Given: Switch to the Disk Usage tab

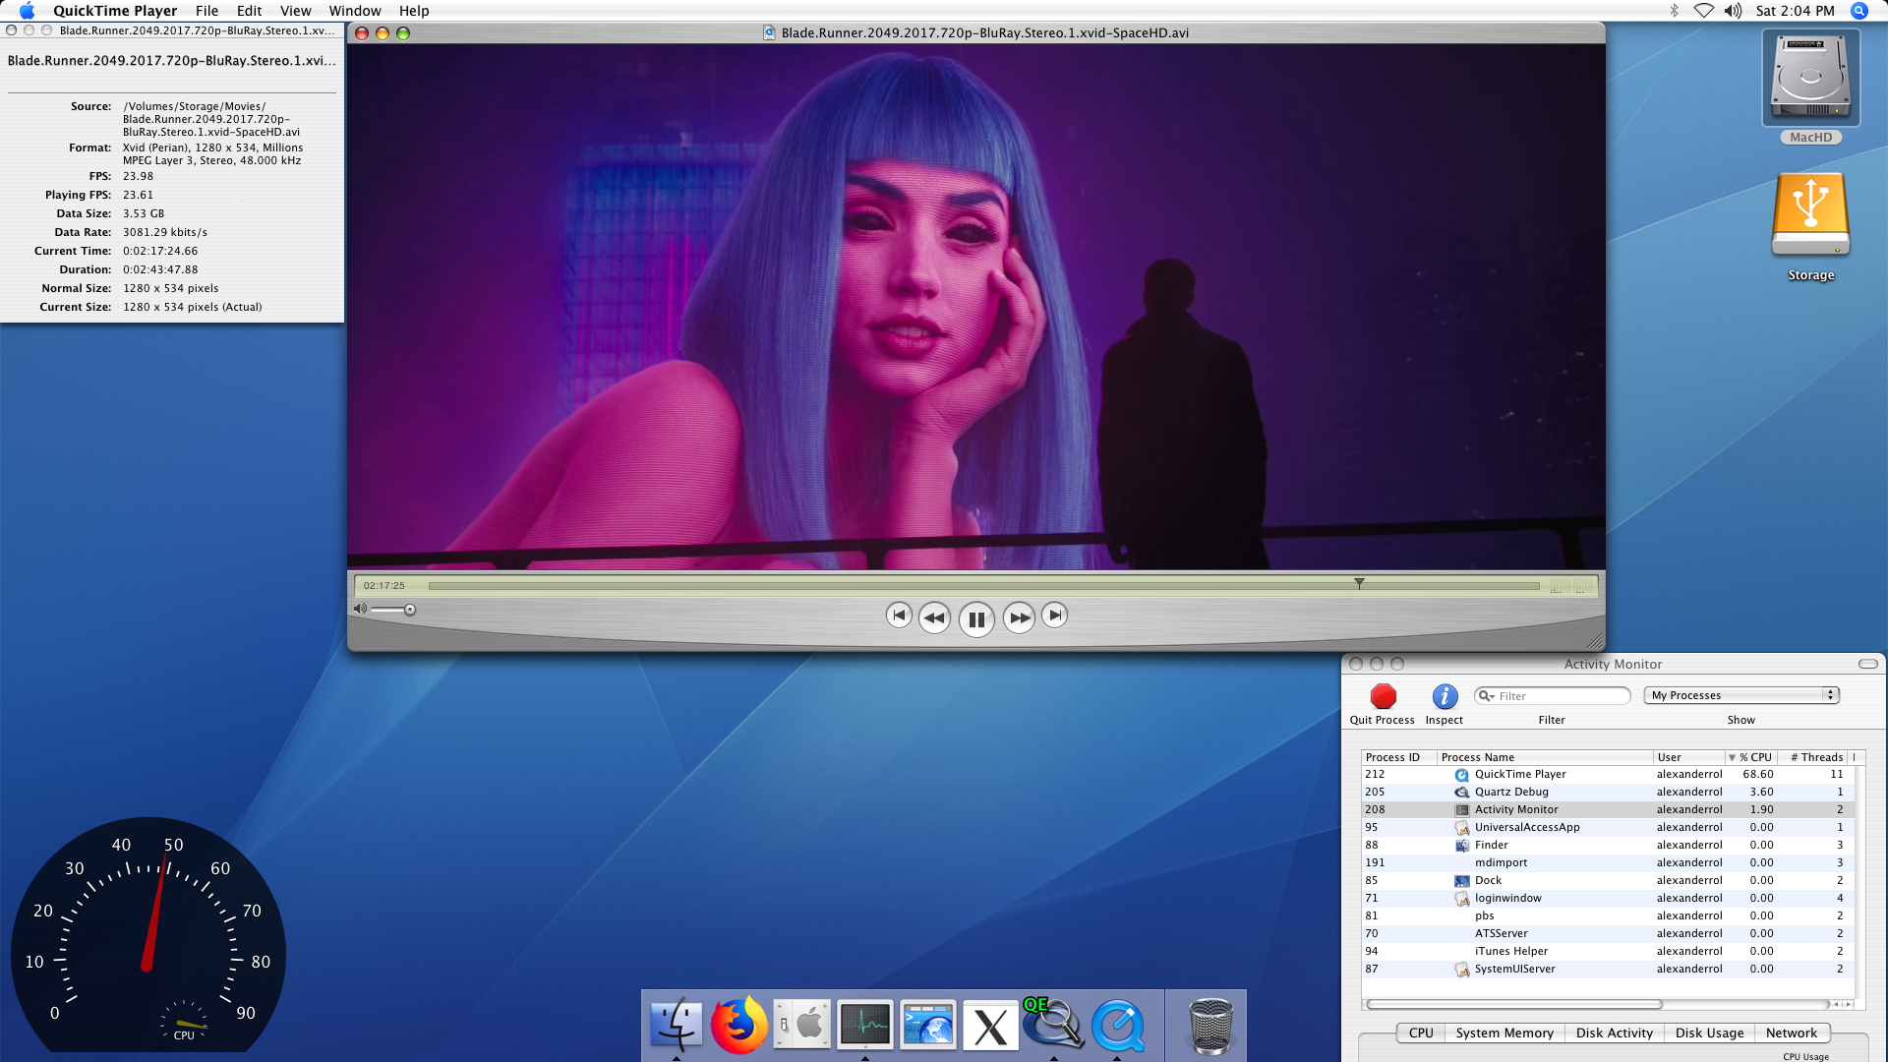Looking at the screenshot, I should [1709, 1032].
